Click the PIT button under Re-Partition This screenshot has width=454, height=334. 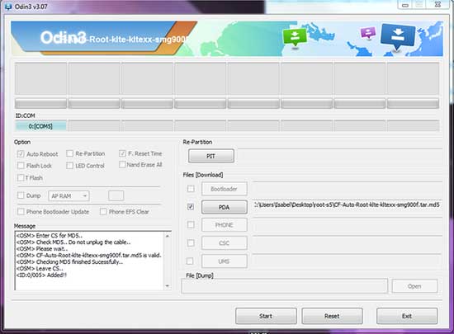pos(211,156)
